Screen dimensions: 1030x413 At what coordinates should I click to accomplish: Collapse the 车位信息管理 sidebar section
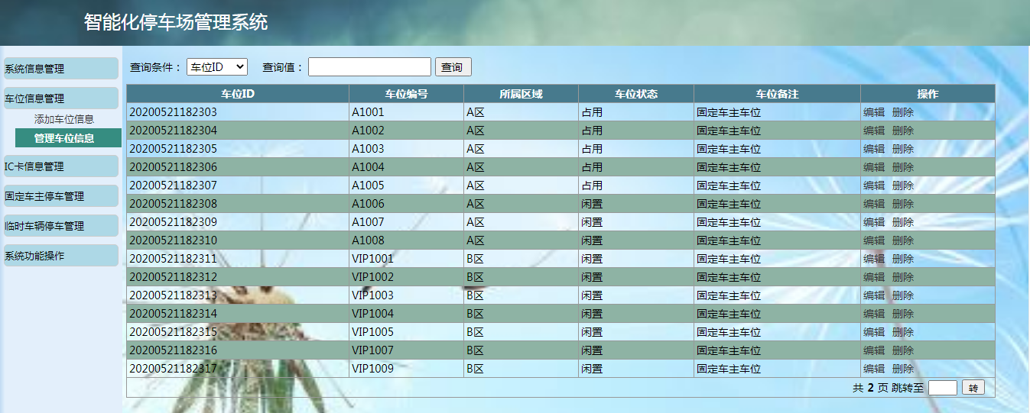coord(60,98)
